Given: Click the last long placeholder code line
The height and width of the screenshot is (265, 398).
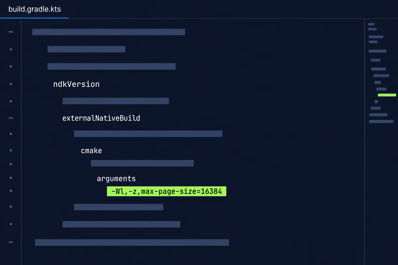Looking at the screenshot, I should pyautogui.click(x=132, y=242).
